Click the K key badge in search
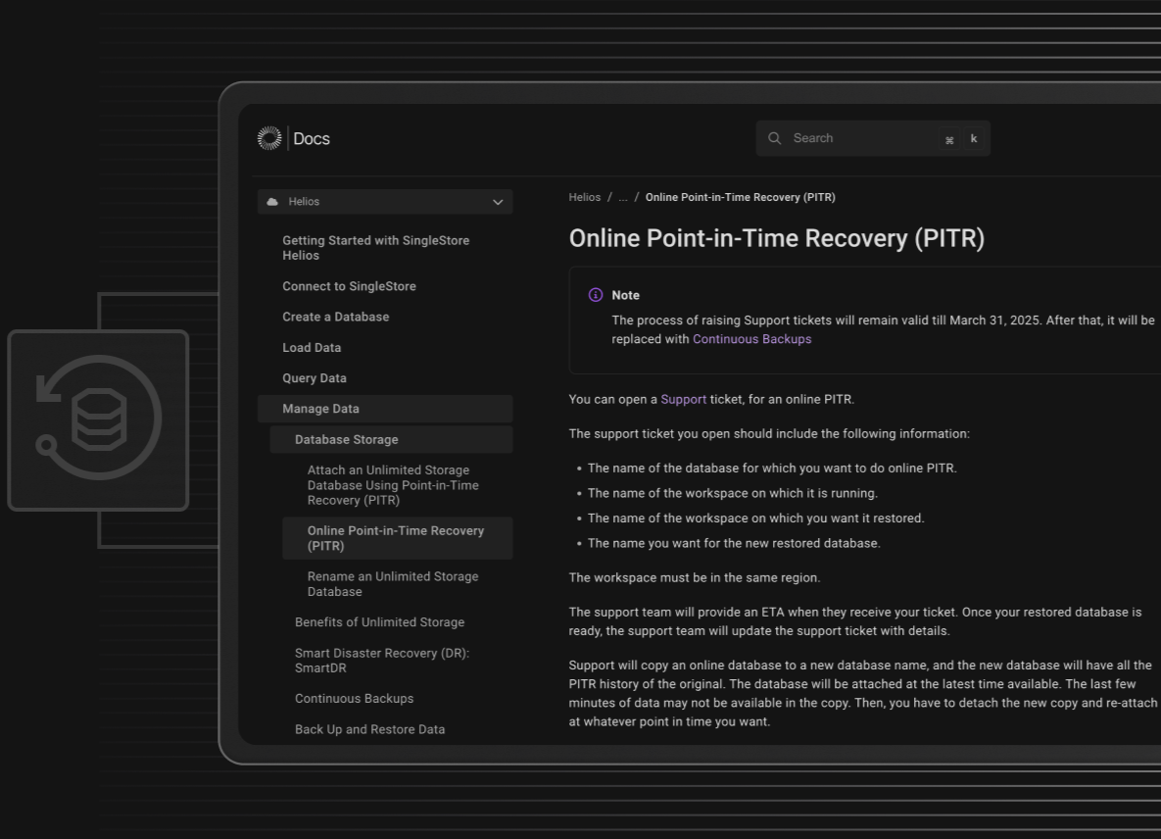Viewport: 1161px width, 839px height. (x=974, y=138)
